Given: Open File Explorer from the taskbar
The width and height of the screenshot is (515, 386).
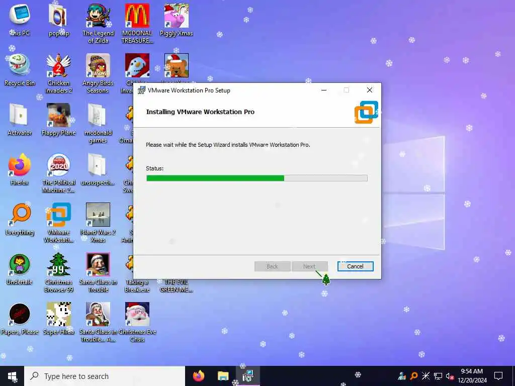Looking at the screenshot, I should (223, 376).
